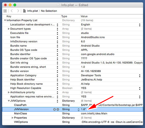Image resolution: width=145 pixels, height=128 pixels.
Task: Collapse Information Property List
Action: 5,20
